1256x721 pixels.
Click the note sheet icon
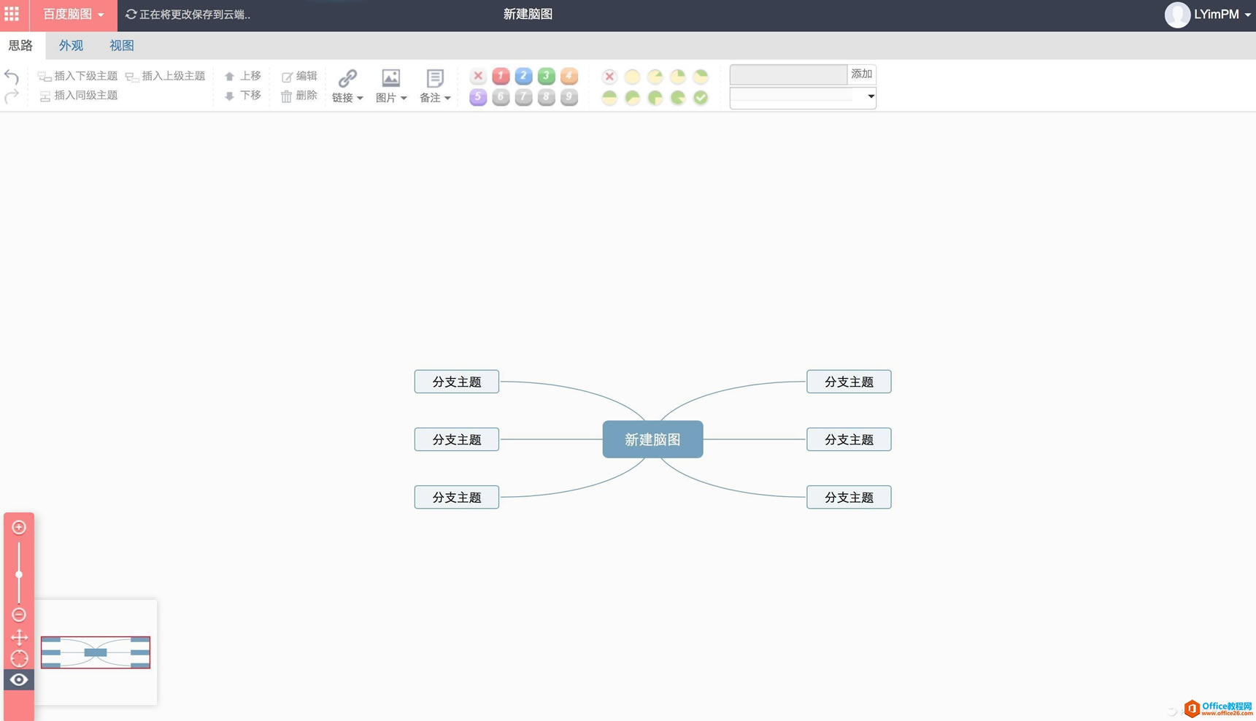point(435,77)
